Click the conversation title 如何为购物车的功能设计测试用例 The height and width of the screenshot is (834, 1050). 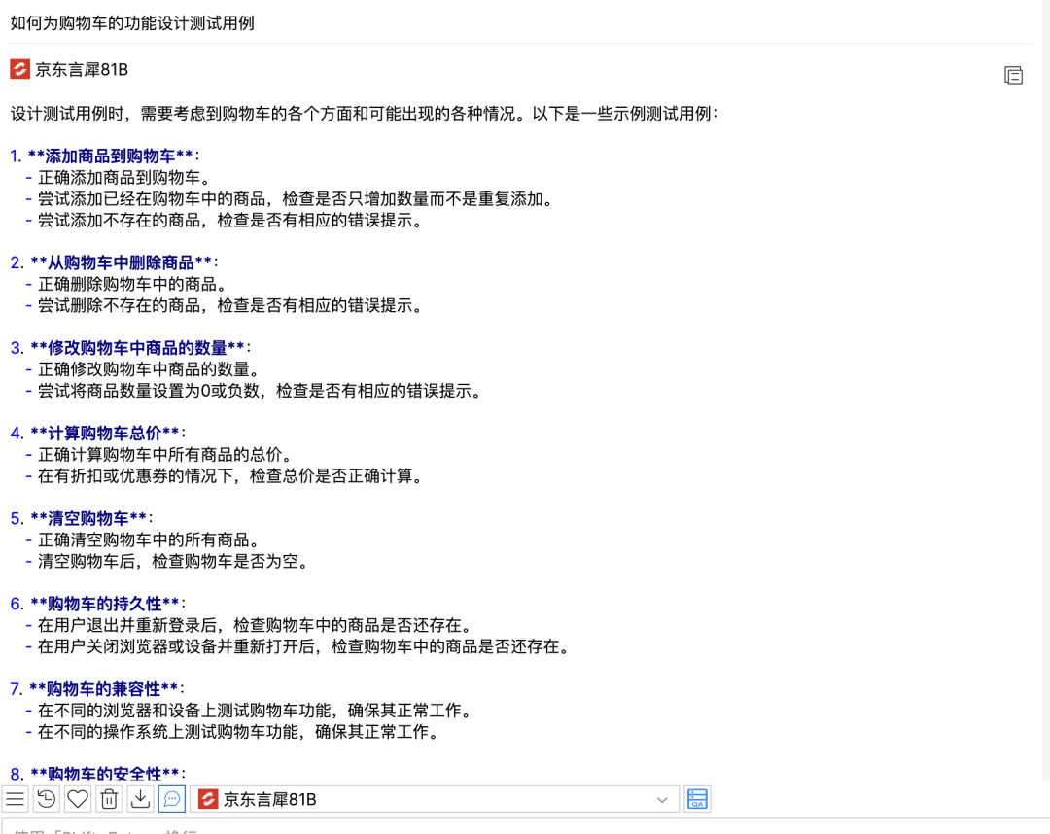(x=131, y=22)
